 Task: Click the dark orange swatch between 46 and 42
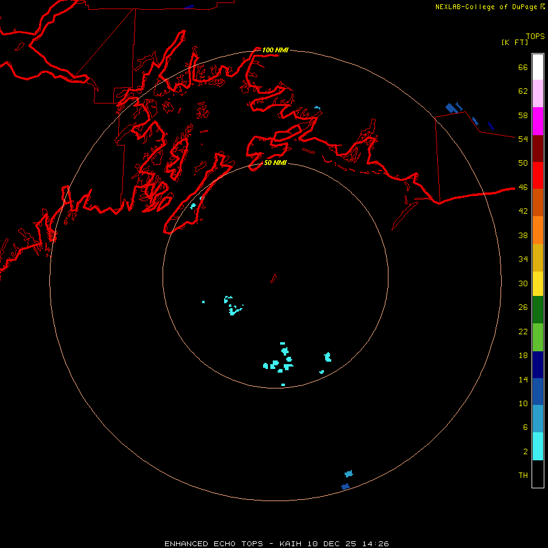[538, 202]
